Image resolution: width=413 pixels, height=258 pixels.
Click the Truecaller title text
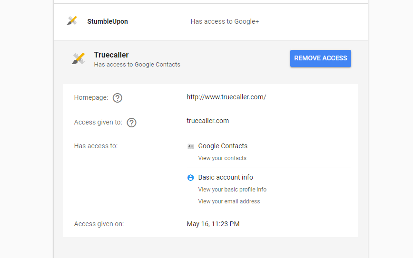[111, 55]
